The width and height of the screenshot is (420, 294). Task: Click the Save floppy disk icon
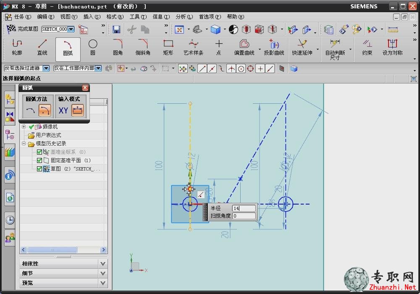(116, 29)
